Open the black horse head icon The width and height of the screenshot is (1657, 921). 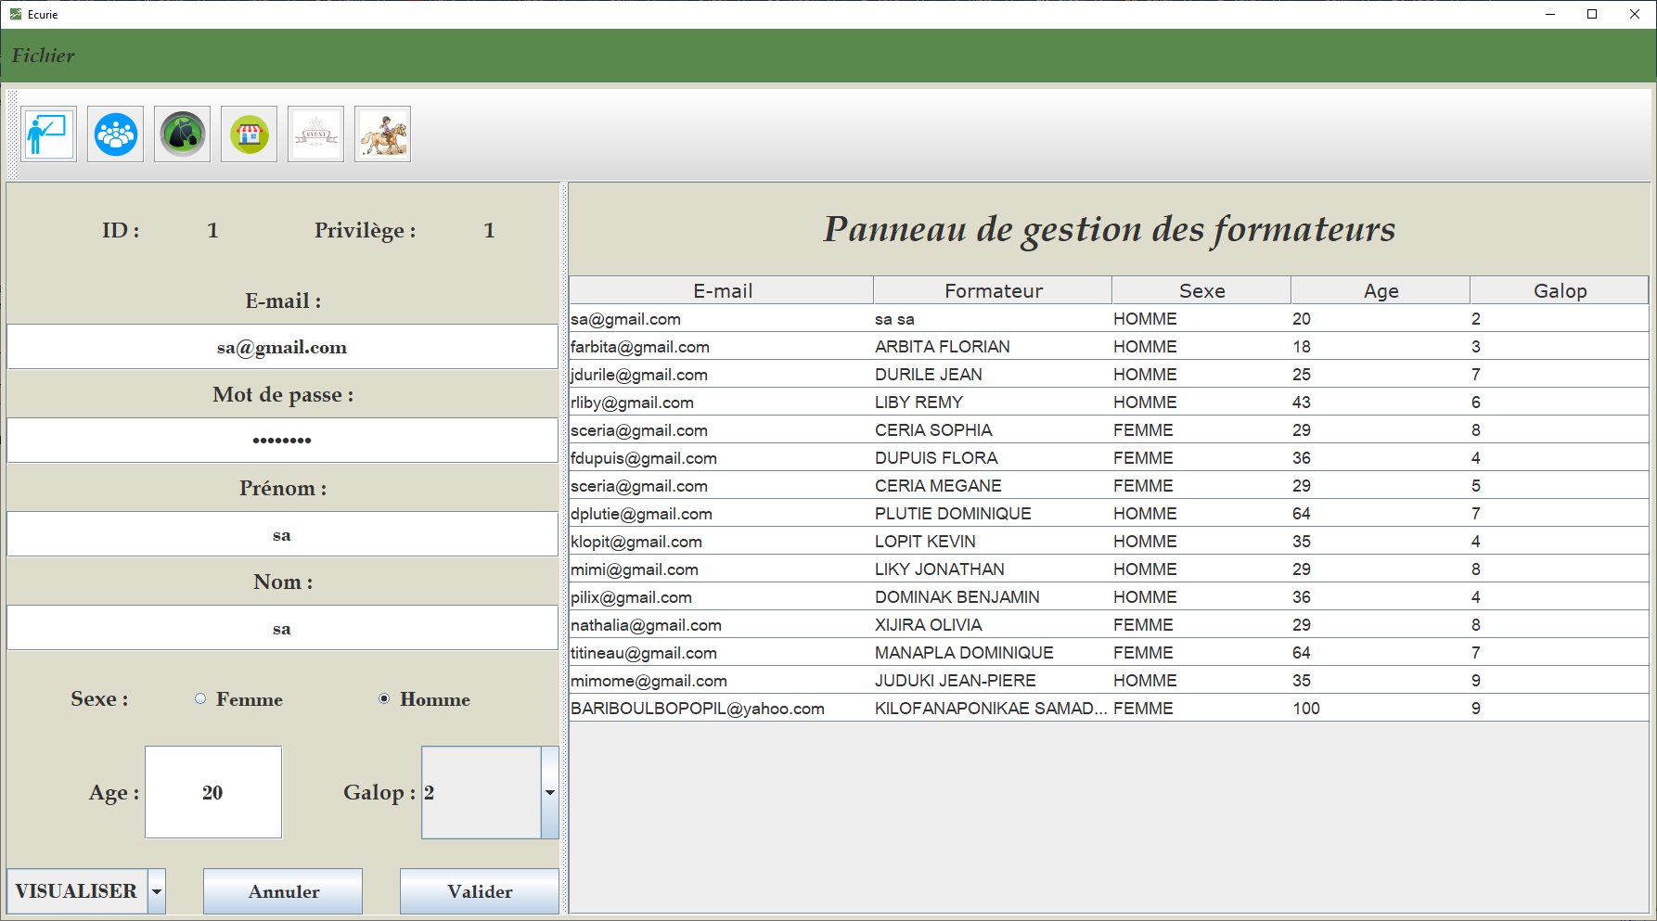[x=183, y=134]
